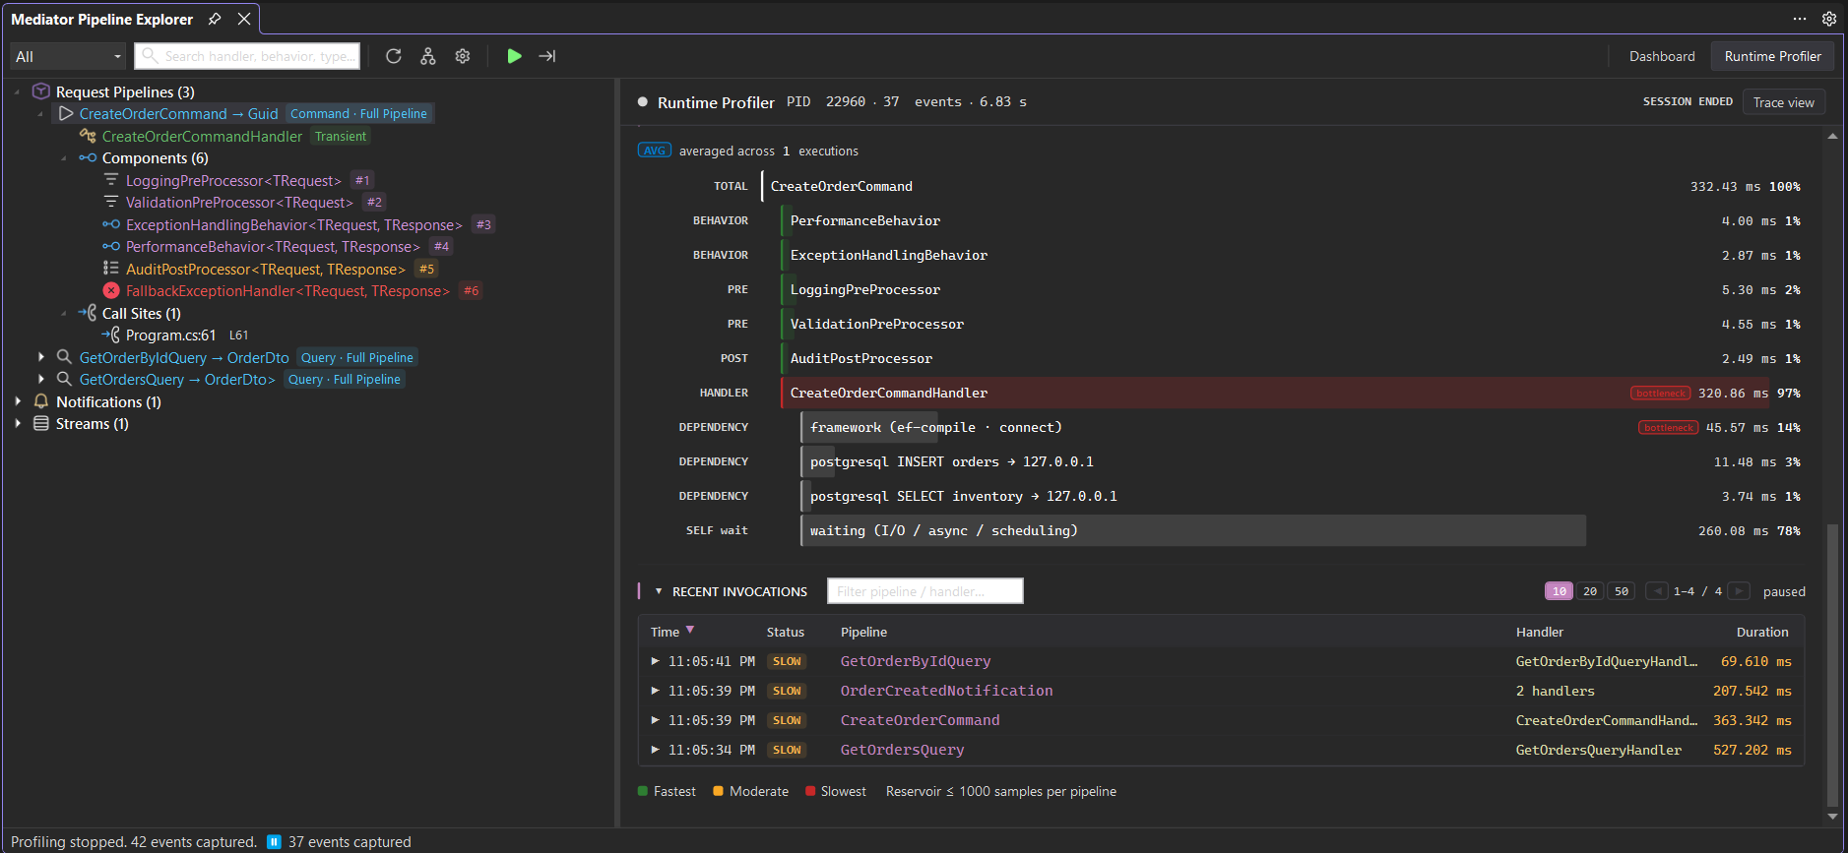Expand the OrderCreatedNotification invocation row
The image size is (1848, 853).
coord(655,691)
